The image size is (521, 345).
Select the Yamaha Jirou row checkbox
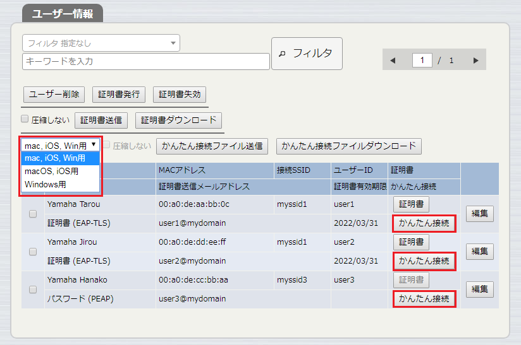point(33,251)
